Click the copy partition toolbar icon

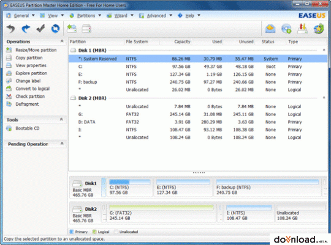point(86,29)
